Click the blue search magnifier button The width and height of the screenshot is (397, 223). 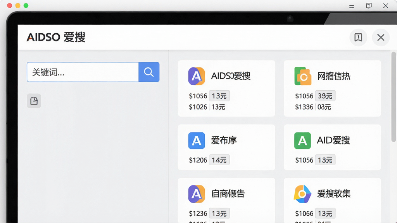(149, 72)
